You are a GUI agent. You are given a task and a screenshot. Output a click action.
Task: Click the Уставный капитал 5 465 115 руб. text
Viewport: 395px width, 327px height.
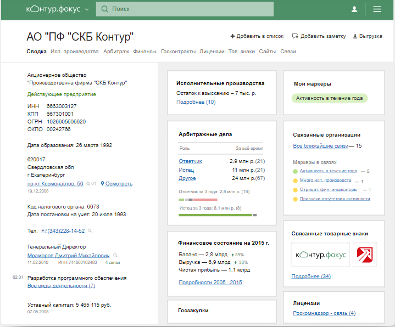(x=69, y=305)
